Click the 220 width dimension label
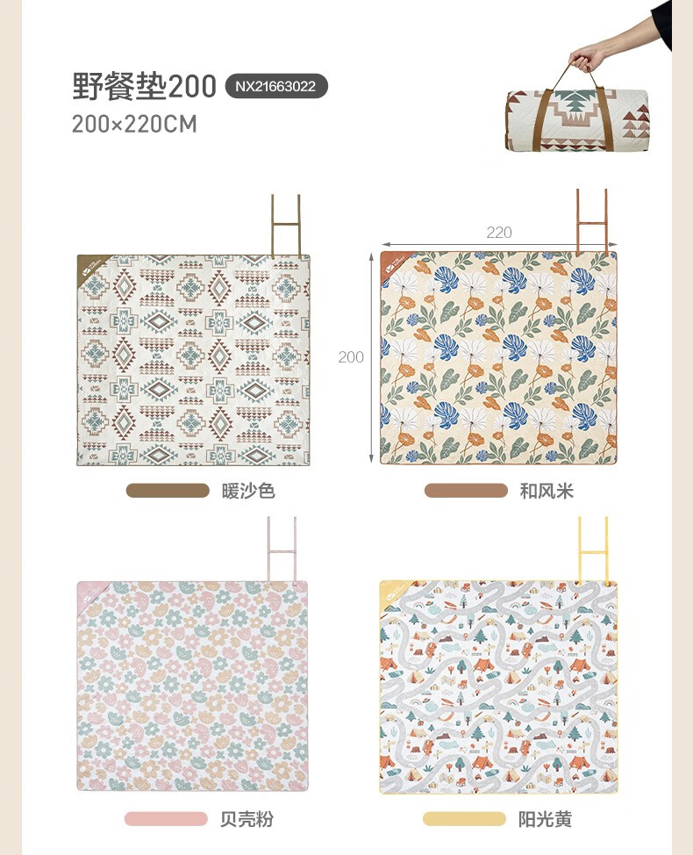 click(499, 233)
